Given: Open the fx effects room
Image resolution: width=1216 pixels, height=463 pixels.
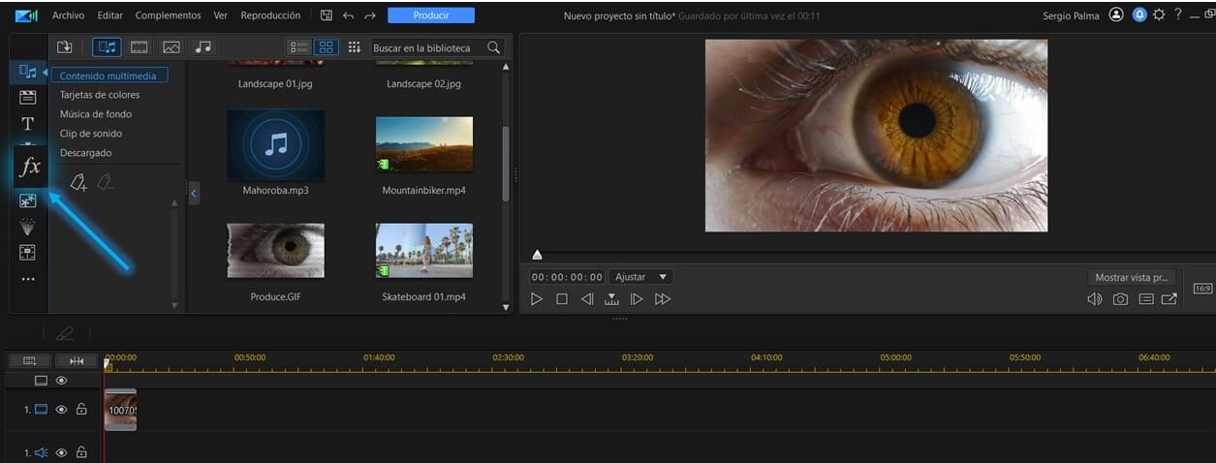Looking at the screenshot, I should [30, 167].
